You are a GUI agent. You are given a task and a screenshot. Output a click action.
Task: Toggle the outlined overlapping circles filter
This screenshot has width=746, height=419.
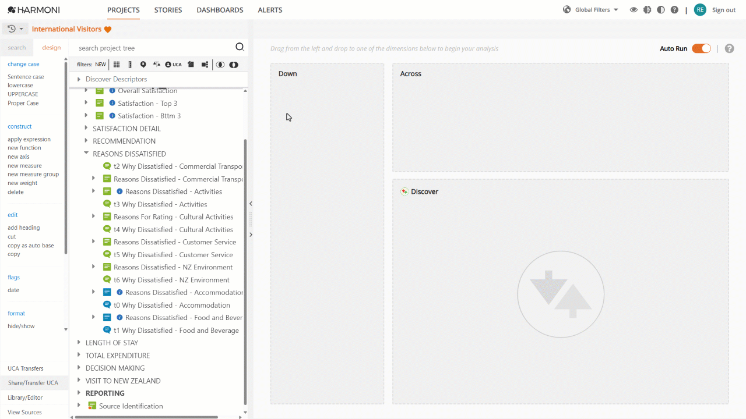tap(220, 65)
